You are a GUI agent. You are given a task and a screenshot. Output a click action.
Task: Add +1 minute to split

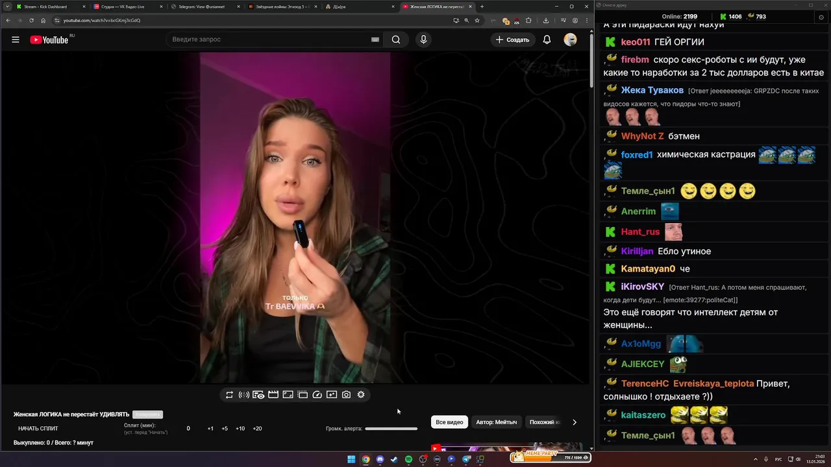coord(210,429)
